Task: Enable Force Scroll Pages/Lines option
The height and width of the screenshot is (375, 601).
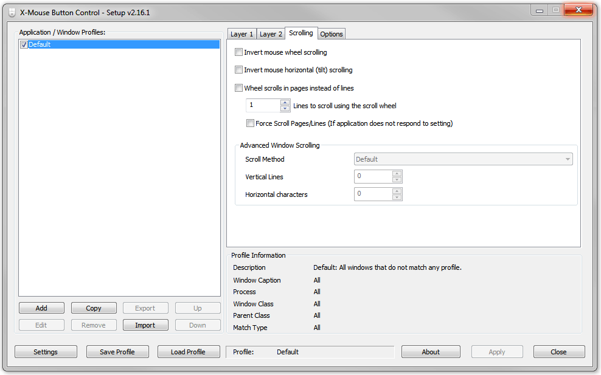Action: (x=250, y=123)
